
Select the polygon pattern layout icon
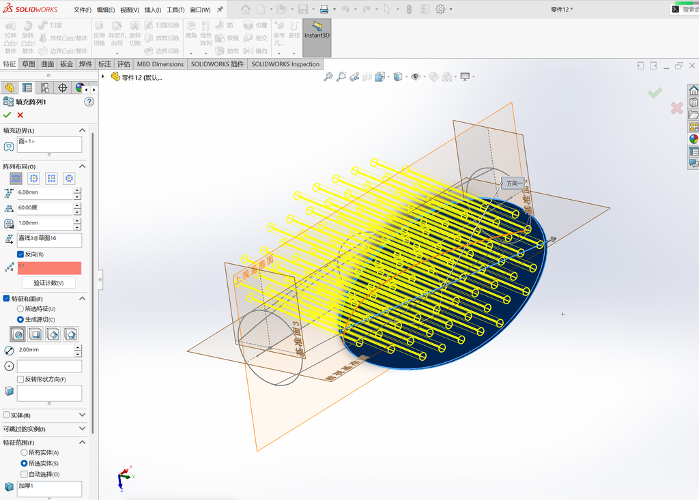pos(69,178)
